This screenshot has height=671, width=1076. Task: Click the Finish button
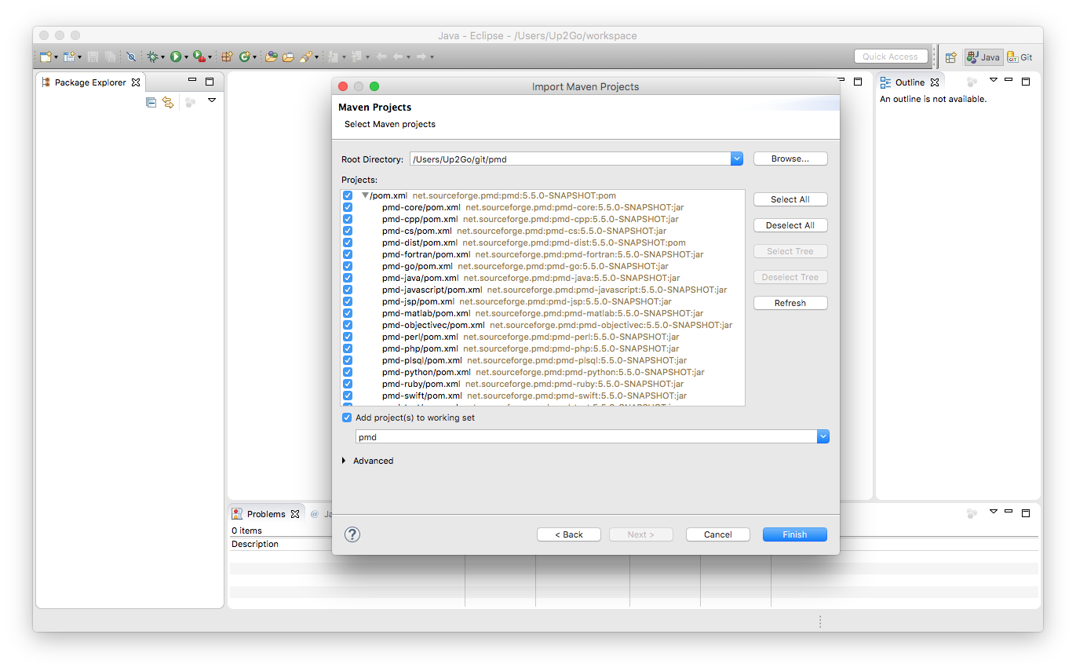[x=795, y=534]
